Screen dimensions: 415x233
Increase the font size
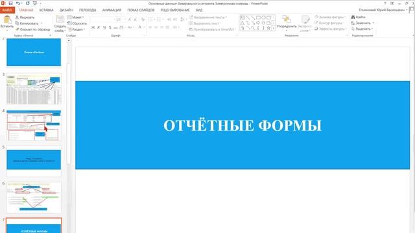pyautogui.click(x=130, y=19)
